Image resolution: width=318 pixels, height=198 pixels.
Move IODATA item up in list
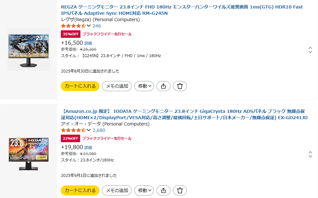[310, 153]
